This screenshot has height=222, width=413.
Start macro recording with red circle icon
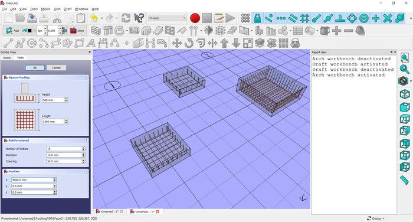tap(195, 18)
